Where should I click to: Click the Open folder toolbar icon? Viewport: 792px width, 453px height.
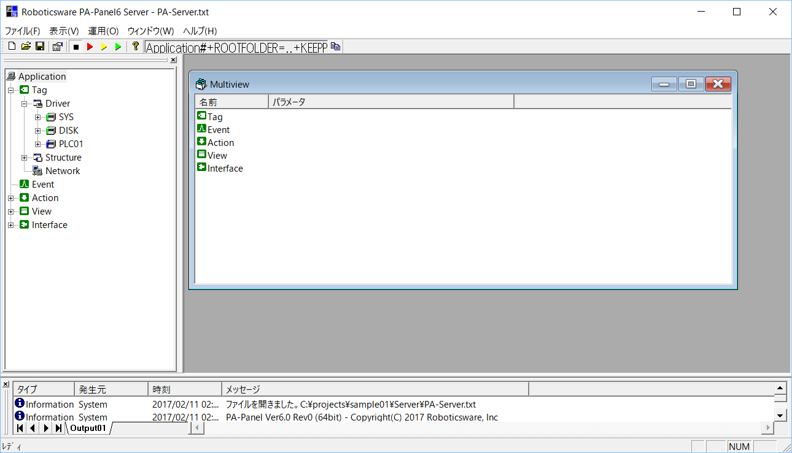pyautogui.click(x=26, y=47)
